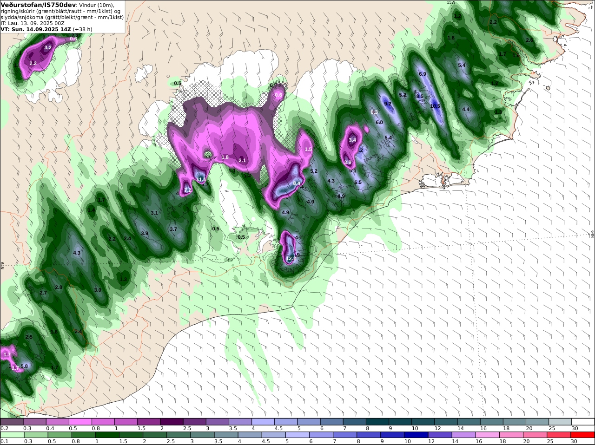
Task: Click the dark purple snow swatch between 2 and 2.5
Action: [172, 422]
